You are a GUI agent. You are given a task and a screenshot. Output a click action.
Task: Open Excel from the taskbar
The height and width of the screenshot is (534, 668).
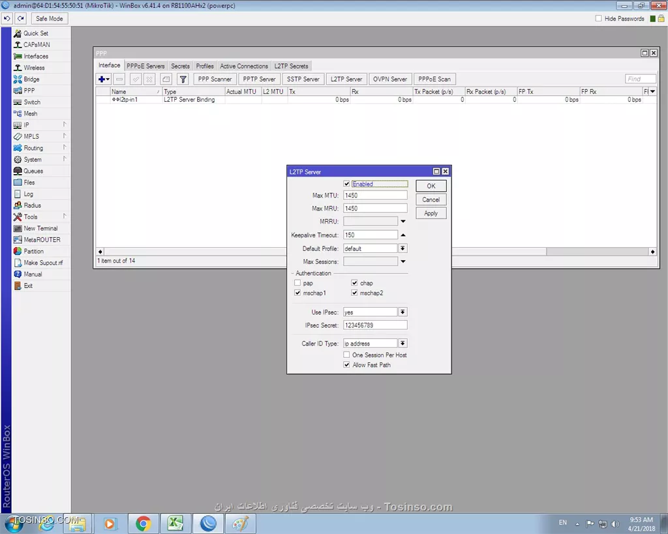click(x=175, y=524)
